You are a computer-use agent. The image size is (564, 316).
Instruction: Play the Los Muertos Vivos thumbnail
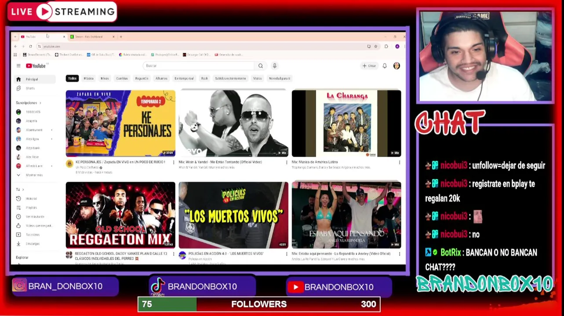pyautogui.click(x=233, y=215)
